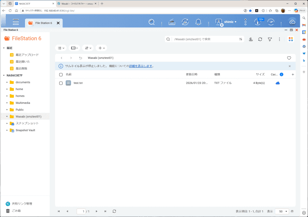The image size is (308, 217).
Task: Select 最近アップロード in sidebar
Action: (x=27, y=55)
